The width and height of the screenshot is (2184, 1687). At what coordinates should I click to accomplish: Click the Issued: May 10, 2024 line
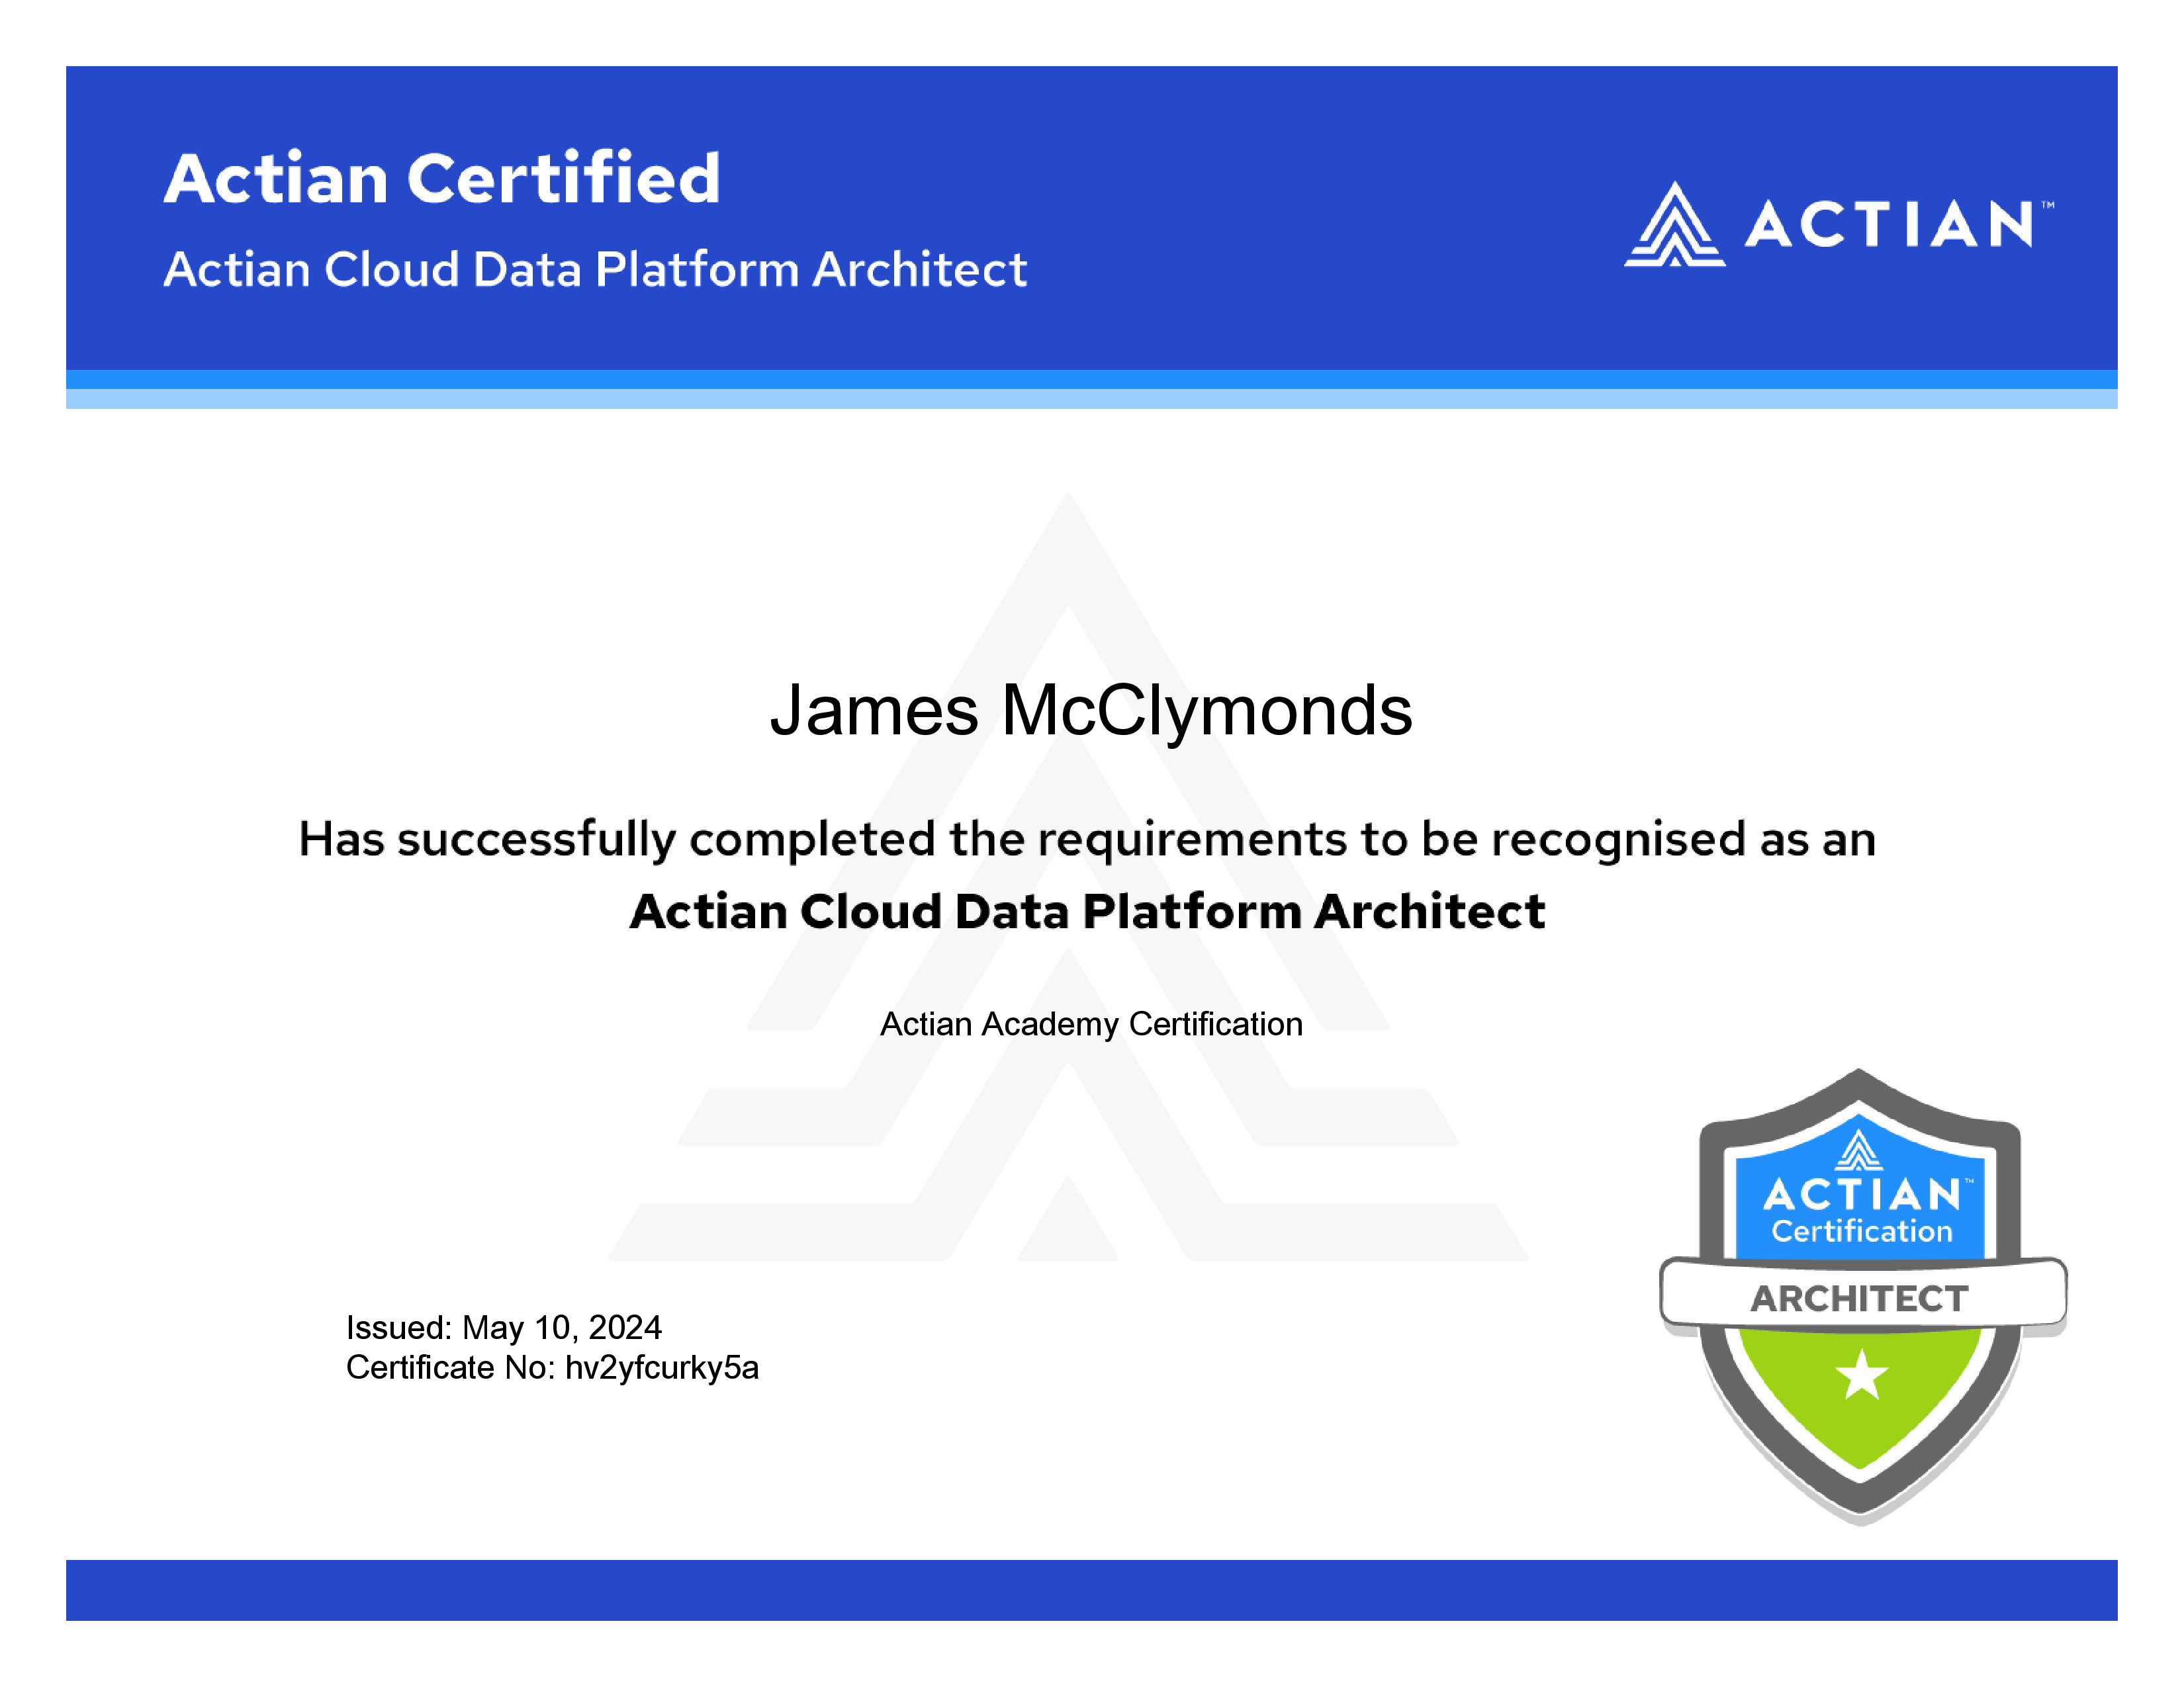click(x=504, y=1327)
